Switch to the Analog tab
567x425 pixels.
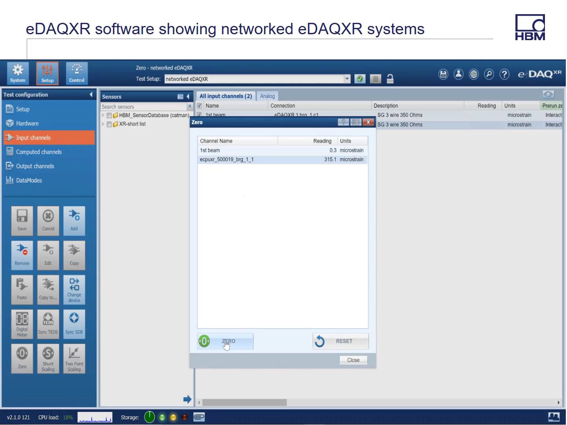[267, 96]
